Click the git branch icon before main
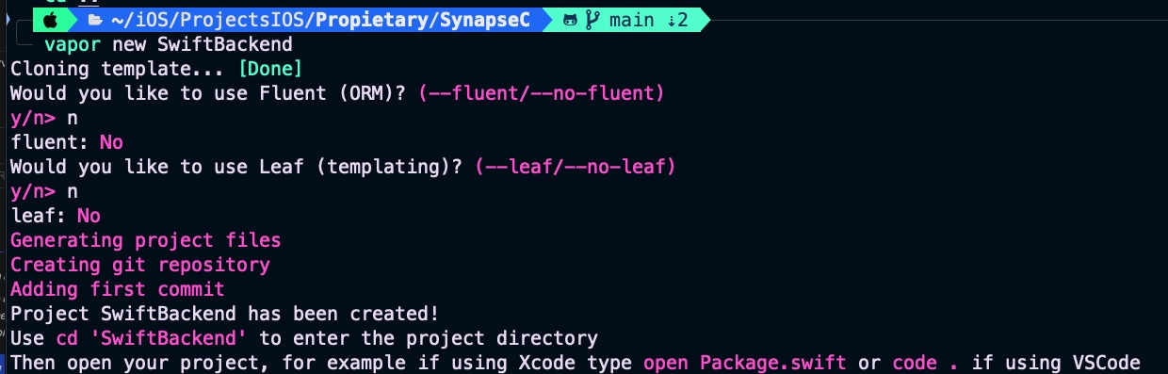Screen dimensions: 1168x374 593,20
